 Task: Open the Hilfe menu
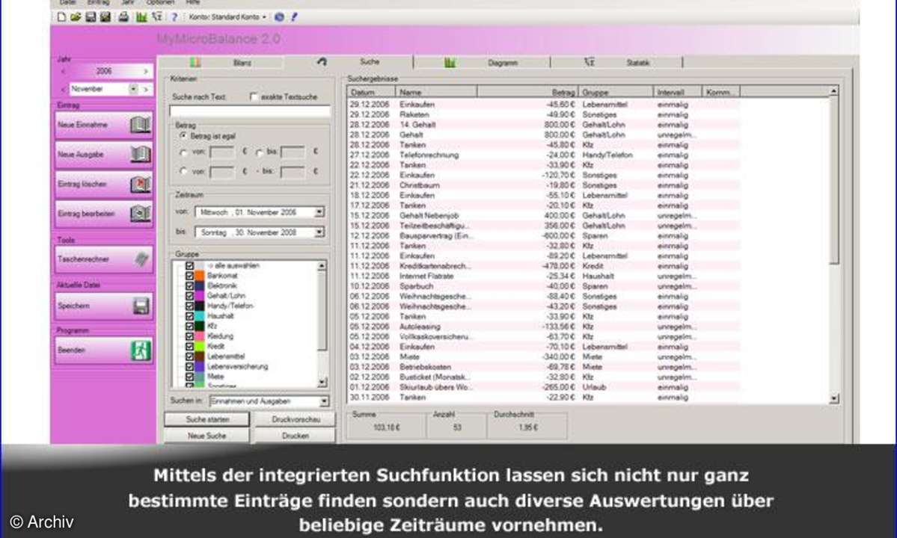click(x=193, y=3)
